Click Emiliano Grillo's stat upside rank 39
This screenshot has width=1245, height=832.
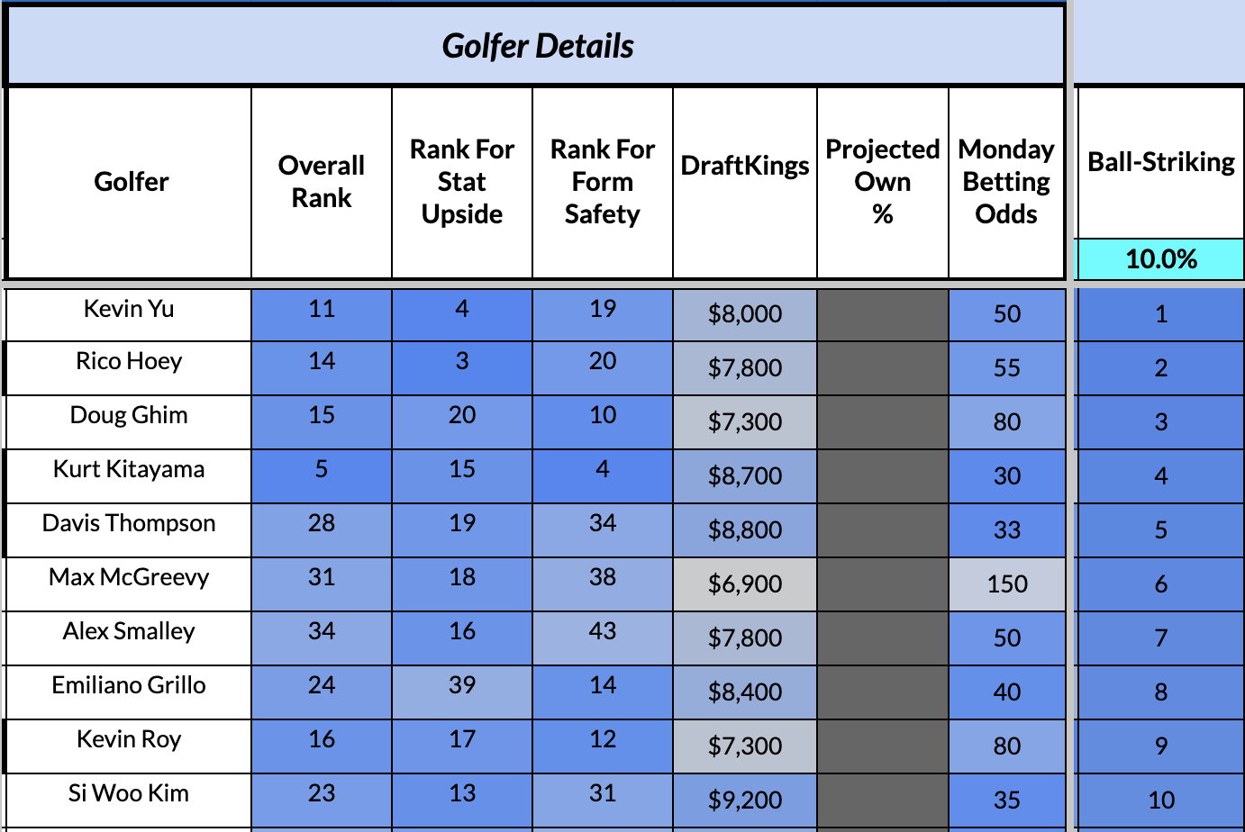coord(462,692)
